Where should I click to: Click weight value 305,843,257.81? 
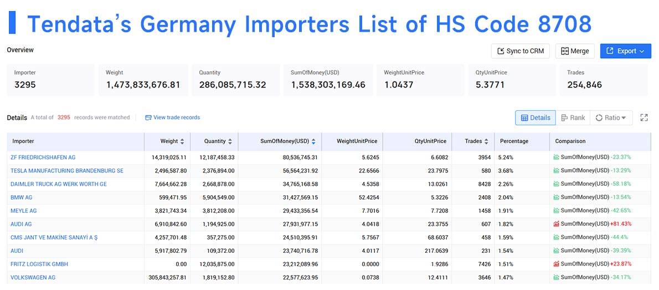click(x=168, y=278)
